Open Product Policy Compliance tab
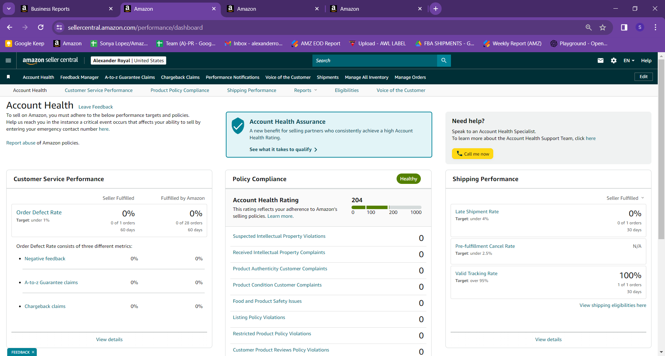This screenshot has height=356, width=665. click(x=180, y=90)
